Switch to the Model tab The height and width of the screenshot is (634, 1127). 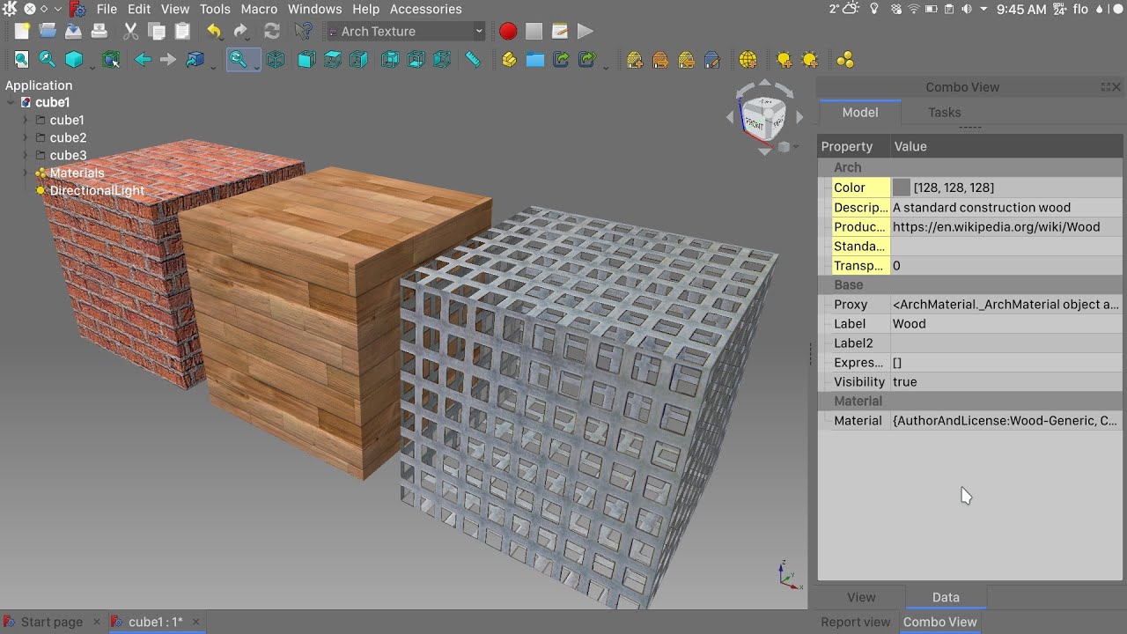pyautogui.click(x=860, y=113)
